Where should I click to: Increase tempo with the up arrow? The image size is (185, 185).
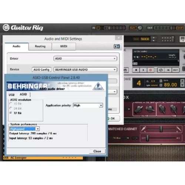coord(182,81)
